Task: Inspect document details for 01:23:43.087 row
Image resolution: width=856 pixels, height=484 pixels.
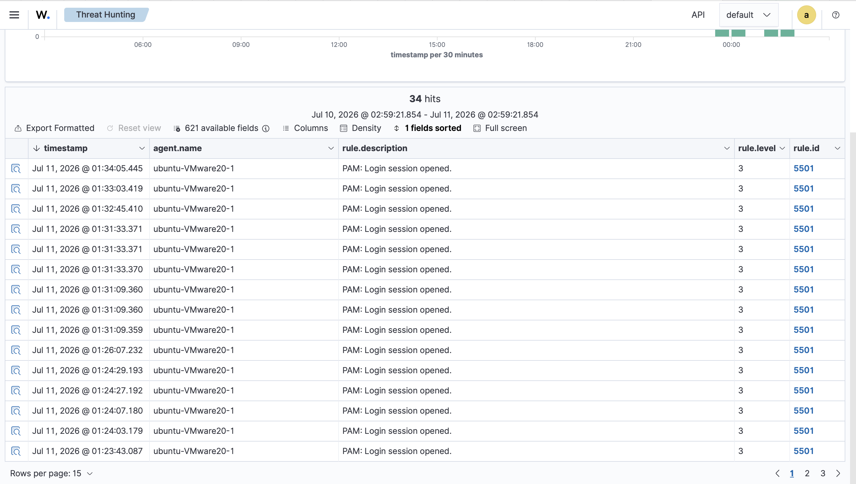Action: click(x=16, y=451)
